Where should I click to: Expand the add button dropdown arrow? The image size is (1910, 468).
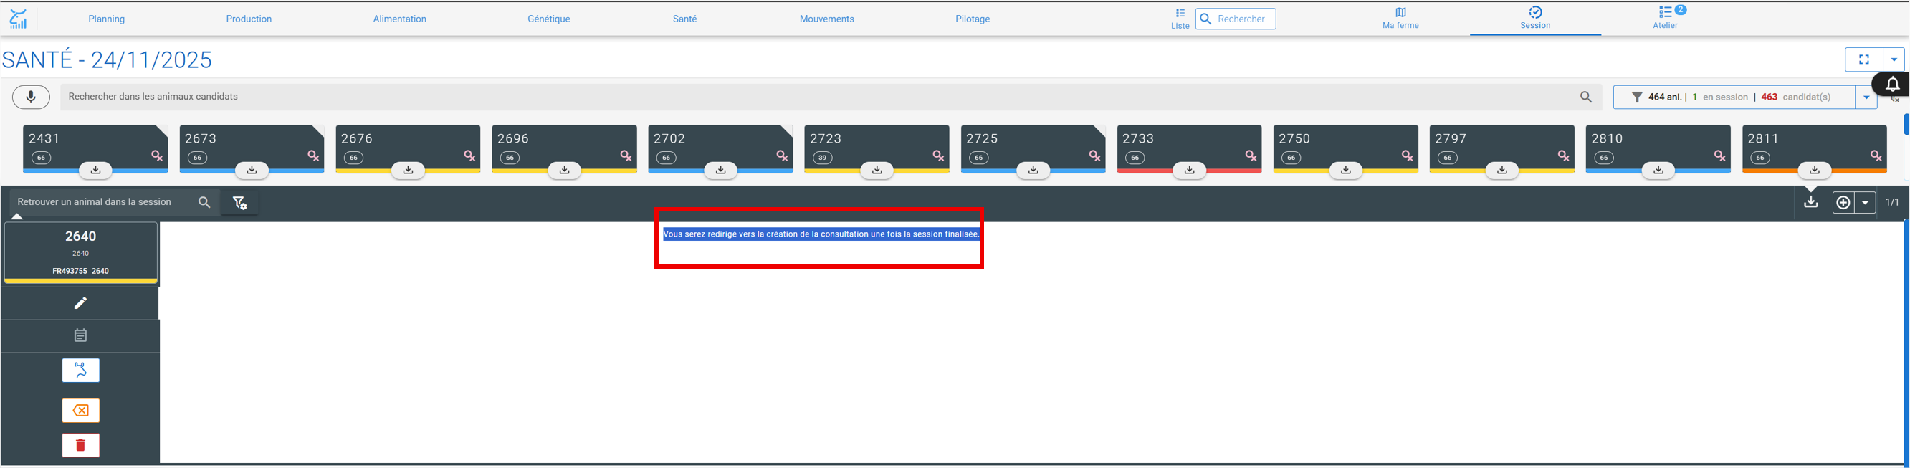[x=1865, y=203]
